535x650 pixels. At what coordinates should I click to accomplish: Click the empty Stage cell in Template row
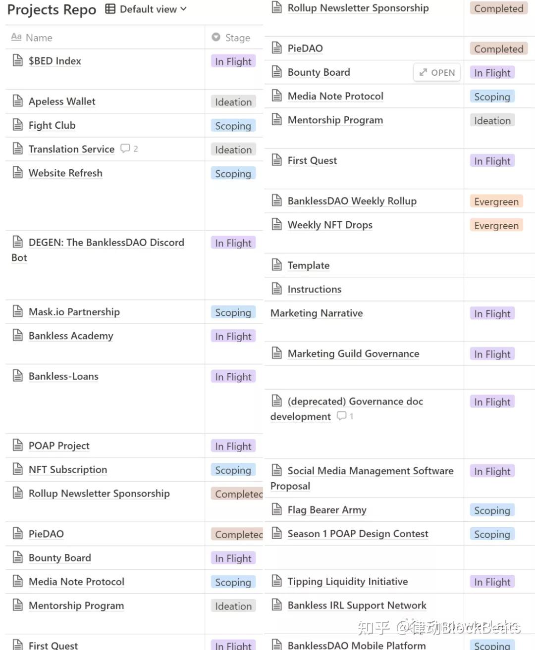[x=499, y=265]
